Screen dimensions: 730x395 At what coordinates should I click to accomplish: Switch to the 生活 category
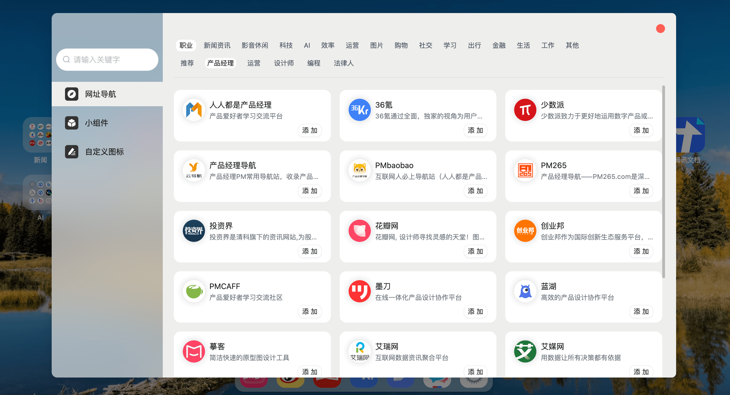[x=523, y=45]
